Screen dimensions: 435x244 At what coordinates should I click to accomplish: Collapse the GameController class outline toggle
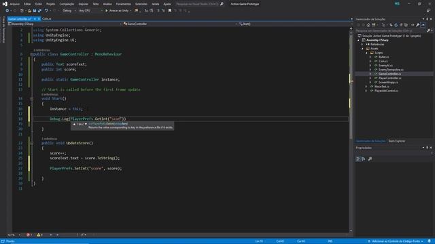tap(32, 54)
